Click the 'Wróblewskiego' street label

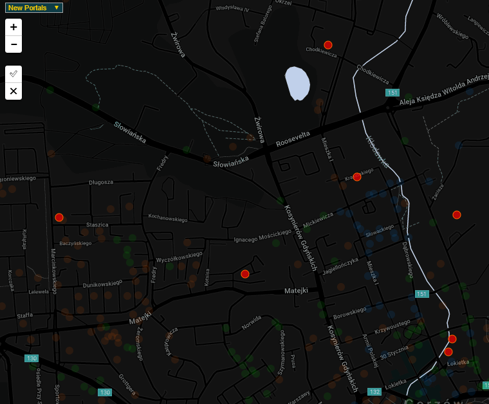point(452,26)
